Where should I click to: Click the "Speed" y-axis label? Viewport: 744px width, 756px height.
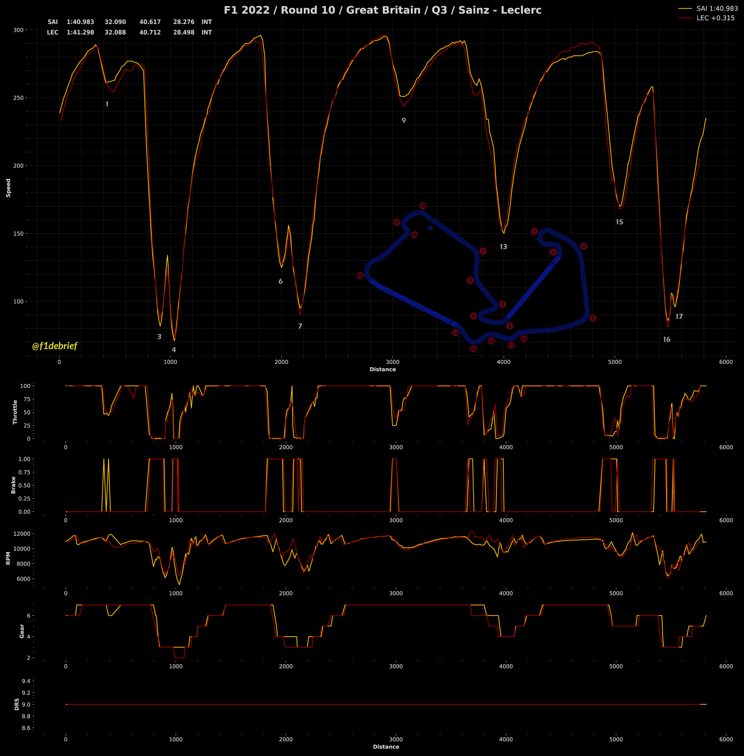(8, 188)
